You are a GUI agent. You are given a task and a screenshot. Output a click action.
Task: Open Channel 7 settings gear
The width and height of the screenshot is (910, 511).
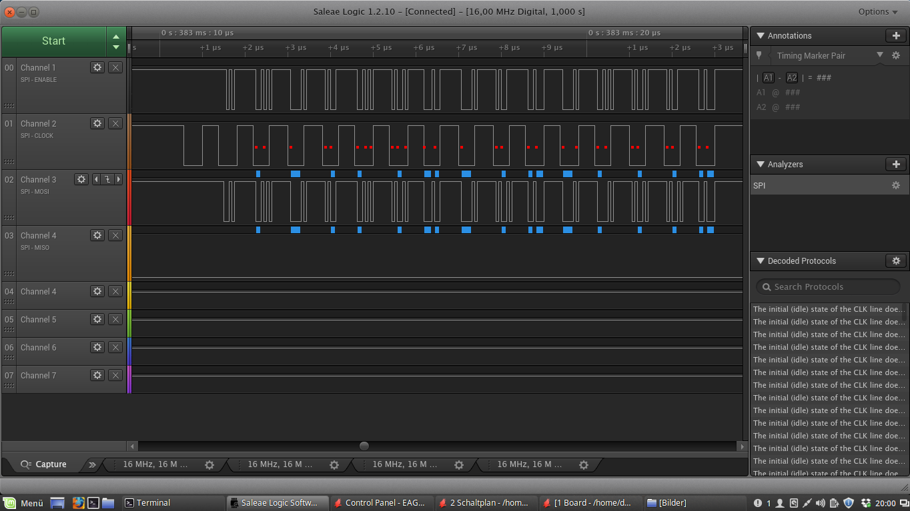tap(97, 375)
